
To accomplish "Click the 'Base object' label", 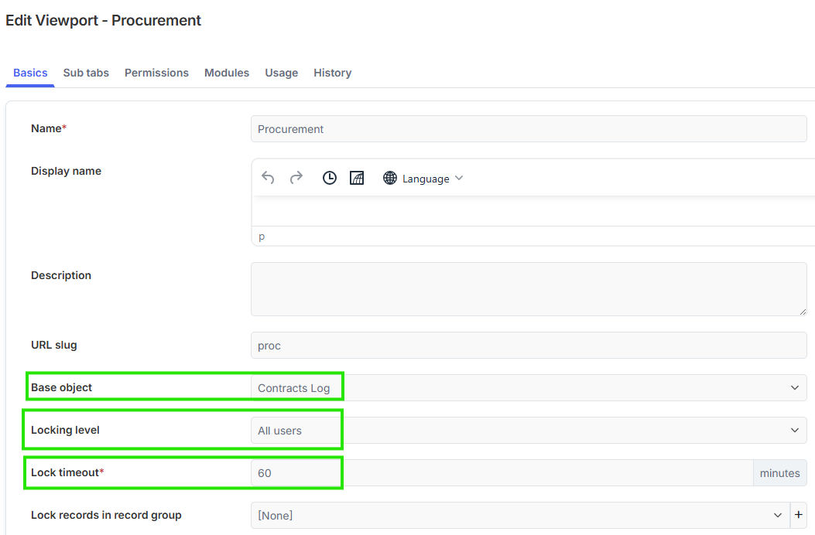I will pos(61,387).
